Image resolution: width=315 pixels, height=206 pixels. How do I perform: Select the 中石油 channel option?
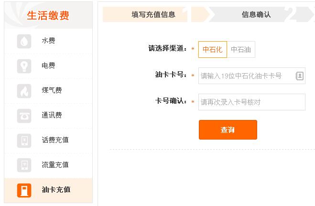pyautogui.click(x=241, y=49)
